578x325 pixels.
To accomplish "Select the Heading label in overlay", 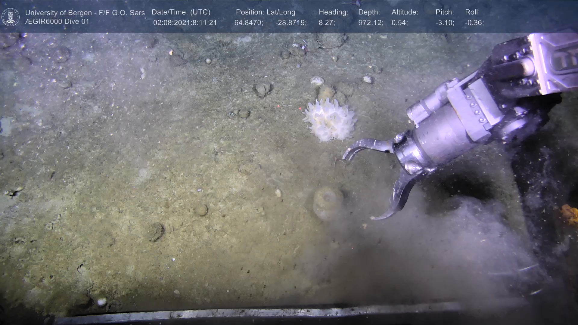I will coord(333,12).
